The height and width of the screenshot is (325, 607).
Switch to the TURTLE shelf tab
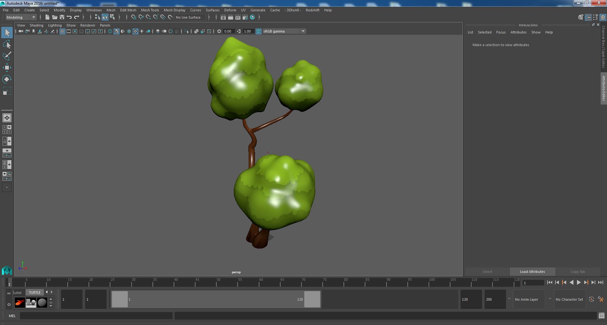point(35,292)
